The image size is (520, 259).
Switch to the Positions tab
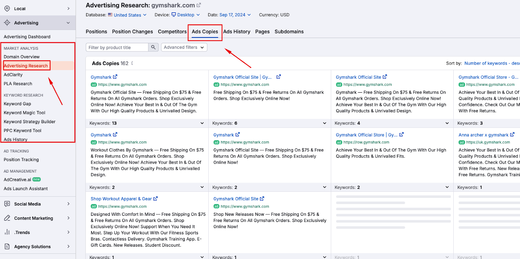click(97, 32)
